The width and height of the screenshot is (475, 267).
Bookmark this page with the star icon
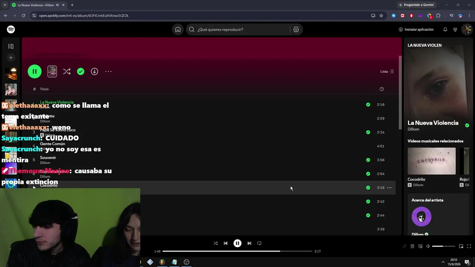[381, 16]
